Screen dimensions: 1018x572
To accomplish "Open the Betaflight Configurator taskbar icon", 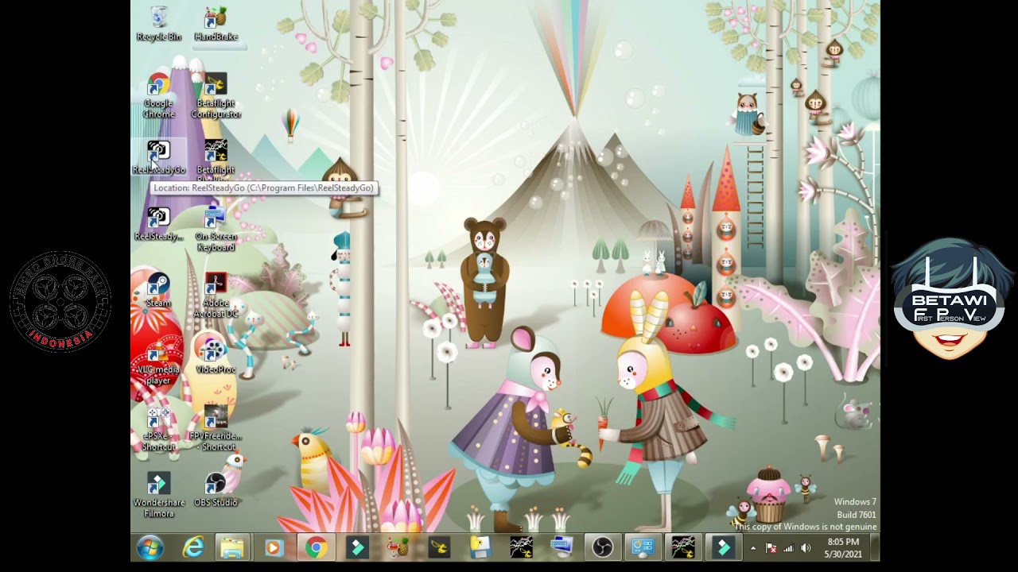I will pos(439,547).
